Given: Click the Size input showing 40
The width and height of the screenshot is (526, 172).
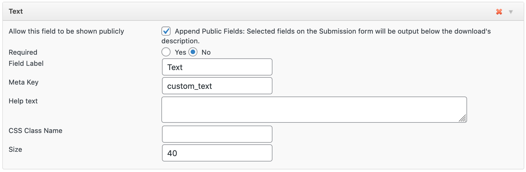Looking at the screenshot, I should click(217, 153).
